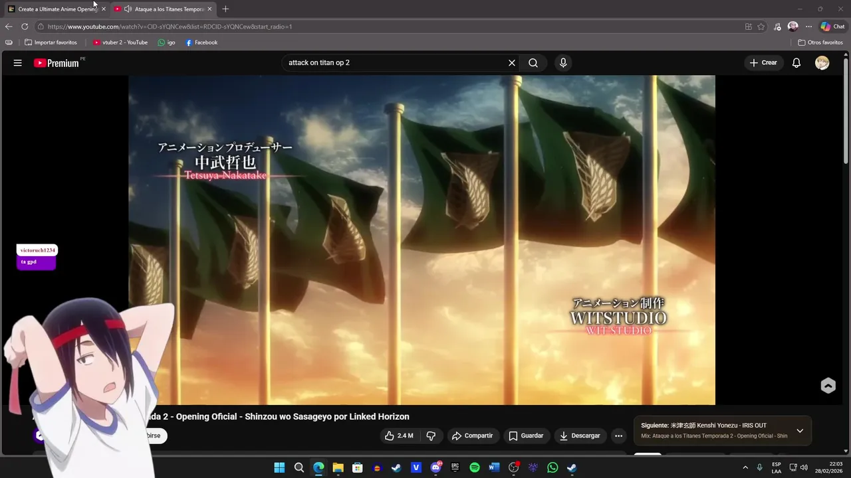Viewport: 851px width, 478px height.
Task: Click the victoruch1234 chat overlay name
Action: [x=37, y=250]
